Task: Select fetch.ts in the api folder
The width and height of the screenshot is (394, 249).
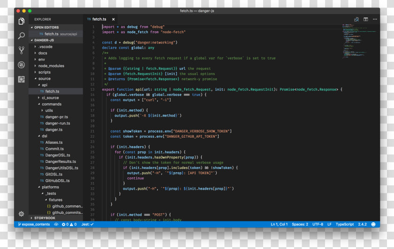Action: point(56,91)
